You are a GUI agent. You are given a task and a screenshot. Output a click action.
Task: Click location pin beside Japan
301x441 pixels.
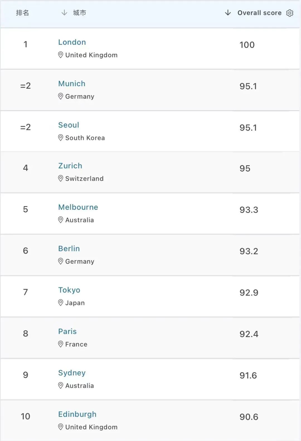coord(60,303)
